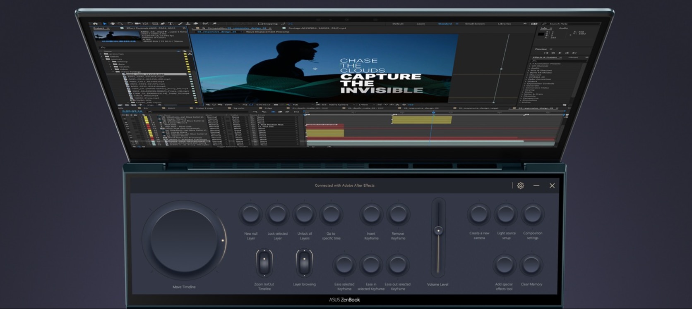This screenshot has width=692, height=309.
Task: Flip the Zoom In/Out Timeline switch
Action: pos(264,263)
